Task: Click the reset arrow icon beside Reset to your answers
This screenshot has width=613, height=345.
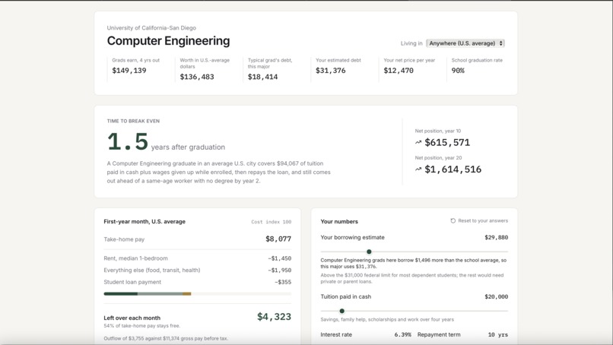Action: pyautogui.click(x=453, y=220)
